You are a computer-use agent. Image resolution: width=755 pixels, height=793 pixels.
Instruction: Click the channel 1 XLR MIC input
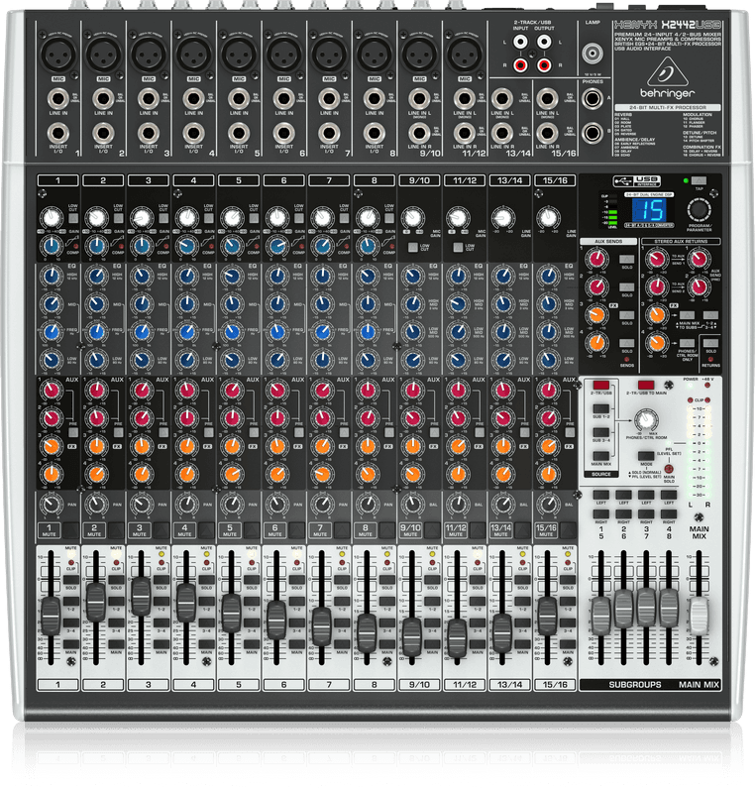pyautogui.click(x=58, y=54)
